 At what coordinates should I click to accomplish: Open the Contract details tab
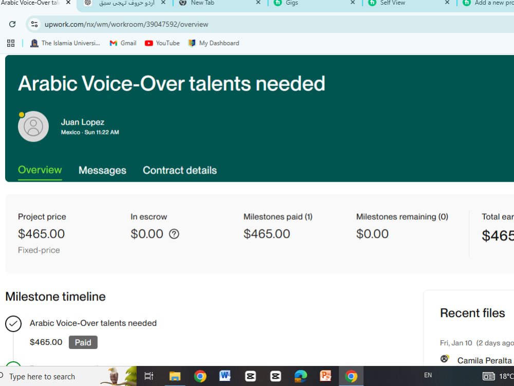179,170
